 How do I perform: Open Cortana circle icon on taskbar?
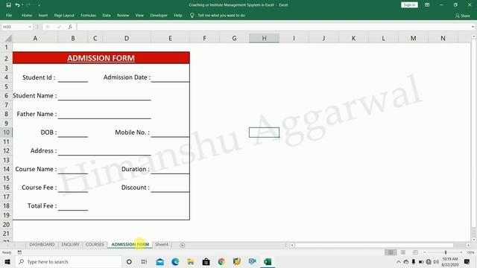[129, 261]
